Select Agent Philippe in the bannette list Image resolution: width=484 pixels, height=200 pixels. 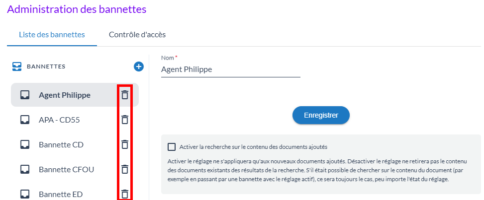click(x=65, y=95)
